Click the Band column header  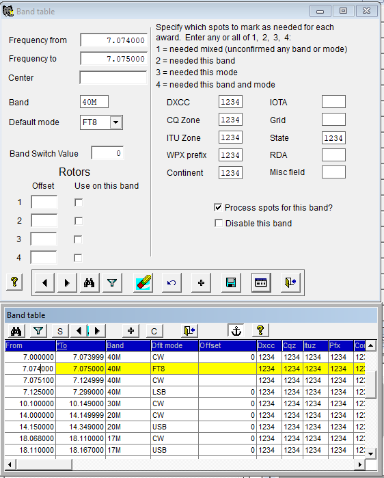click(128, 345)
